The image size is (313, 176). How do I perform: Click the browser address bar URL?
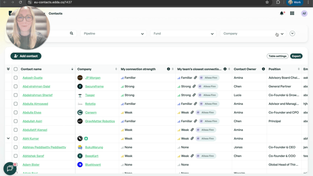(53, 2)
